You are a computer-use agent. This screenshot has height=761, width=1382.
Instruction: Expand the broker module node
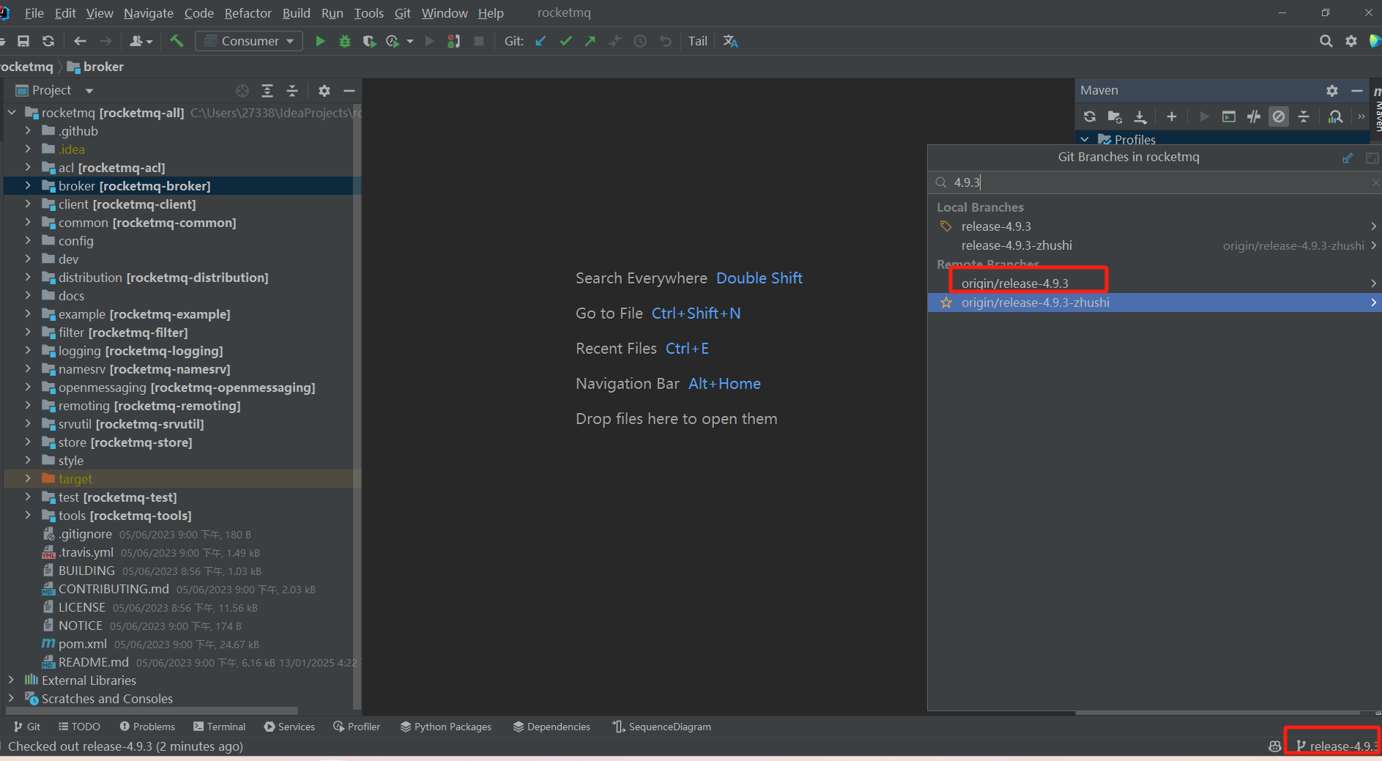point(28,185)
